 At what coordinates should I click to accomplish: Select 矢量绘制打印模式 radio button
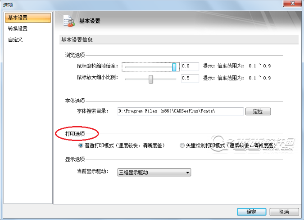pyautogui.click(x=182, y=145)
